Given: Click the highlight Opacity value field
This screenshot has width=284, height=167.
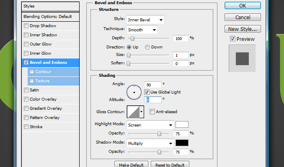Looking at the screenshot, I should pos(181,134).
